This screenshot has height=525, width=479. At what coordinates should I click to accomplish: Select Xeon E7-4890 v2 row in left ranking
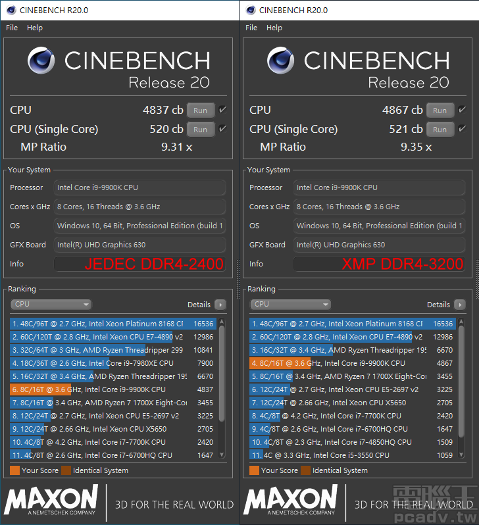coord(113,337)
